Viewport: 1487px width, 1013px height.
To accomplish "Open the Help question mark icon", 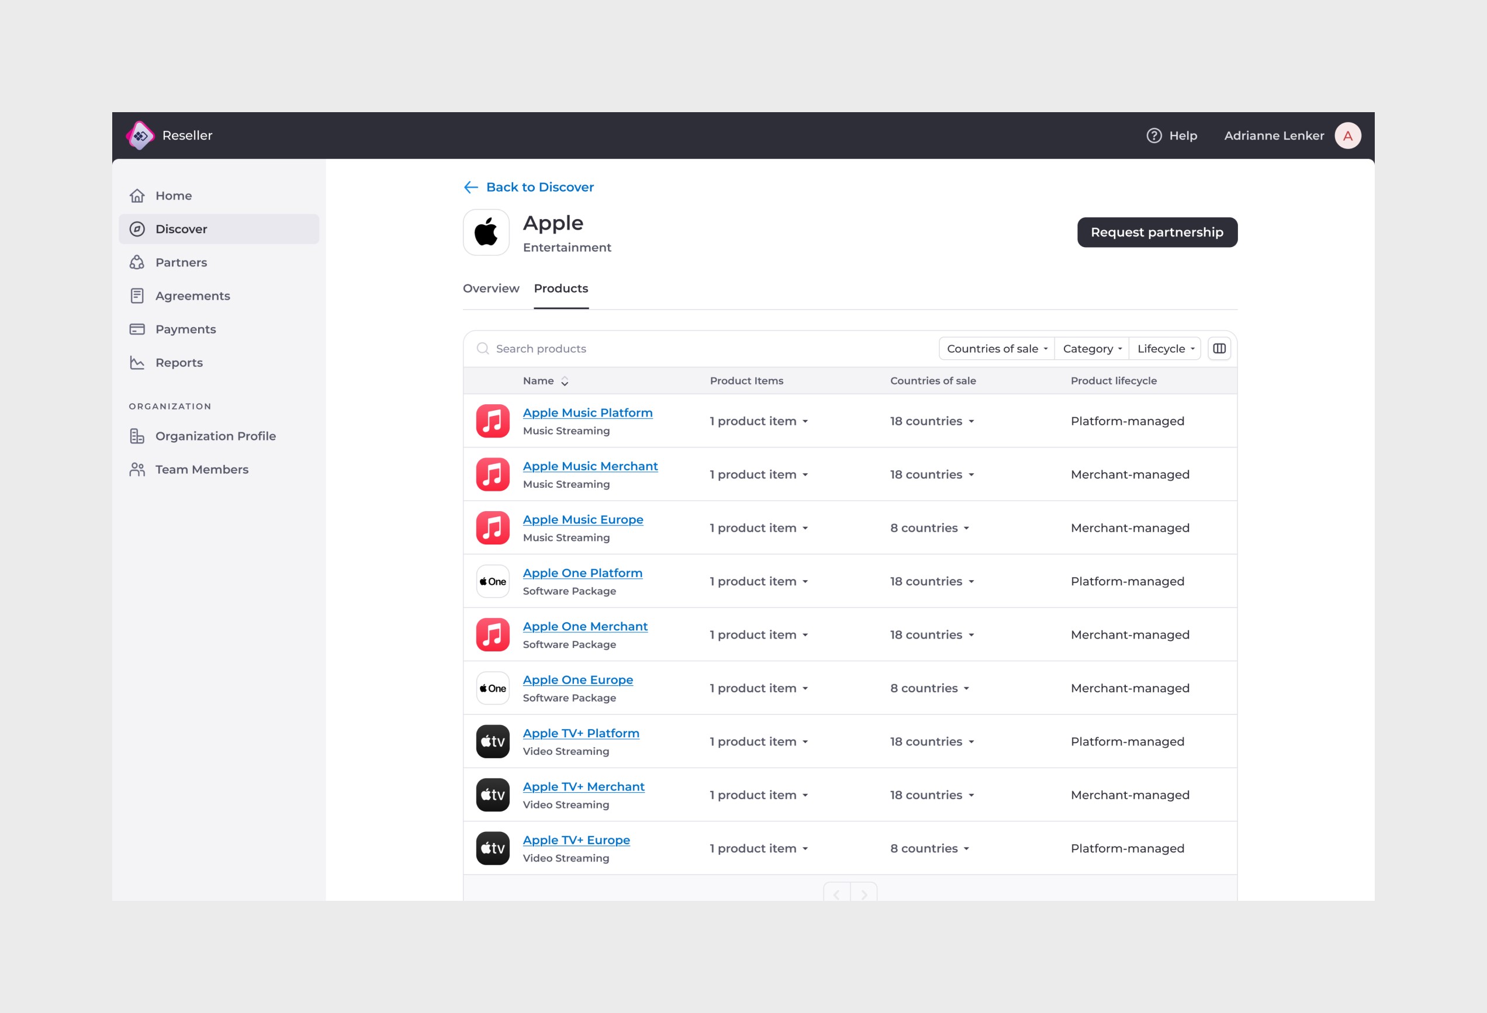I will pyautogui.click(x=1153, y=135).
